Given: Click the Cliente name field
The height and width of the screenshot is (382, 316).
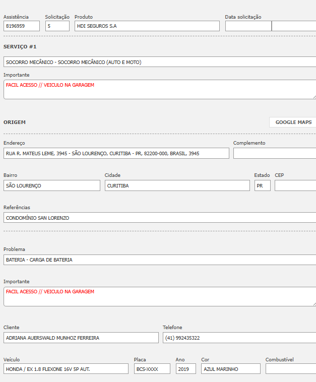Looking at the screenshot, I should [81, 338].
